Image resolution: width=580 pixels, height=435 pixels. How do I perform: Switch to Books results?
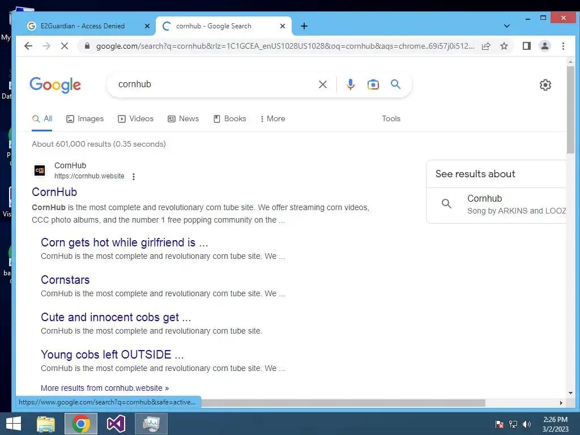coord(230,119)
